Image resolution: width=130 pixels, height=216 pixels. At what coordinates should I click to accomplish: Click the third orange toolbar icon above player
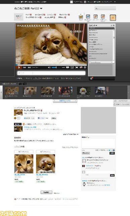(95, 17)
